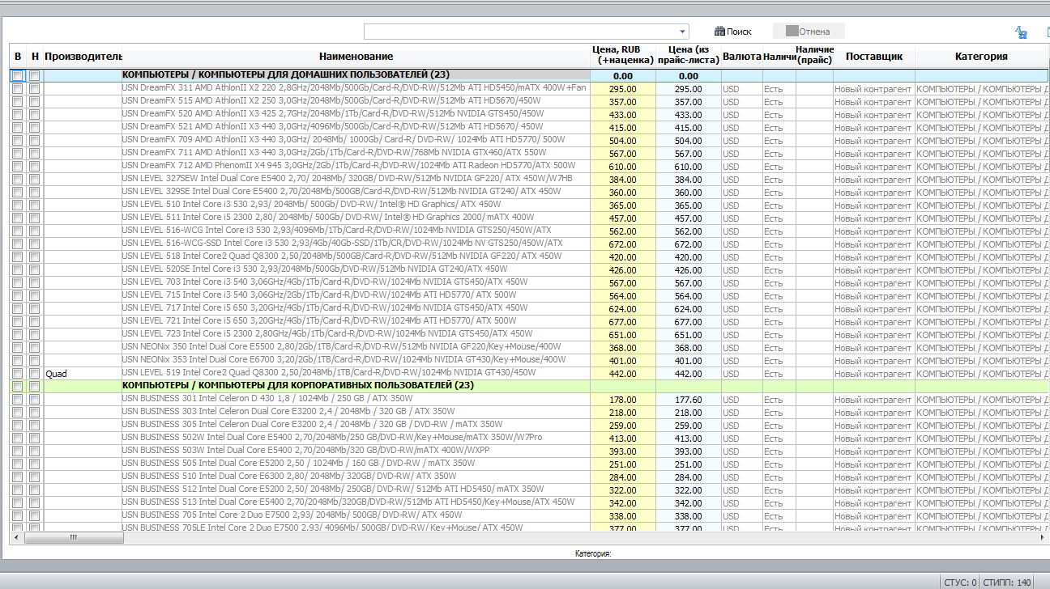Click the Н column header

click(x=35, y=56)
